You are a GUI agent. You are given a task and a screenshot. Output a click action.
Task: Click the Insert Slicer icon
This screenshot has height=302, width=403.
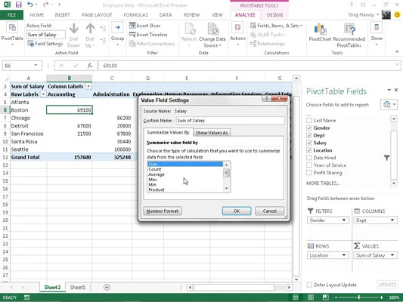pyautogui.click(x=132, y=26)
